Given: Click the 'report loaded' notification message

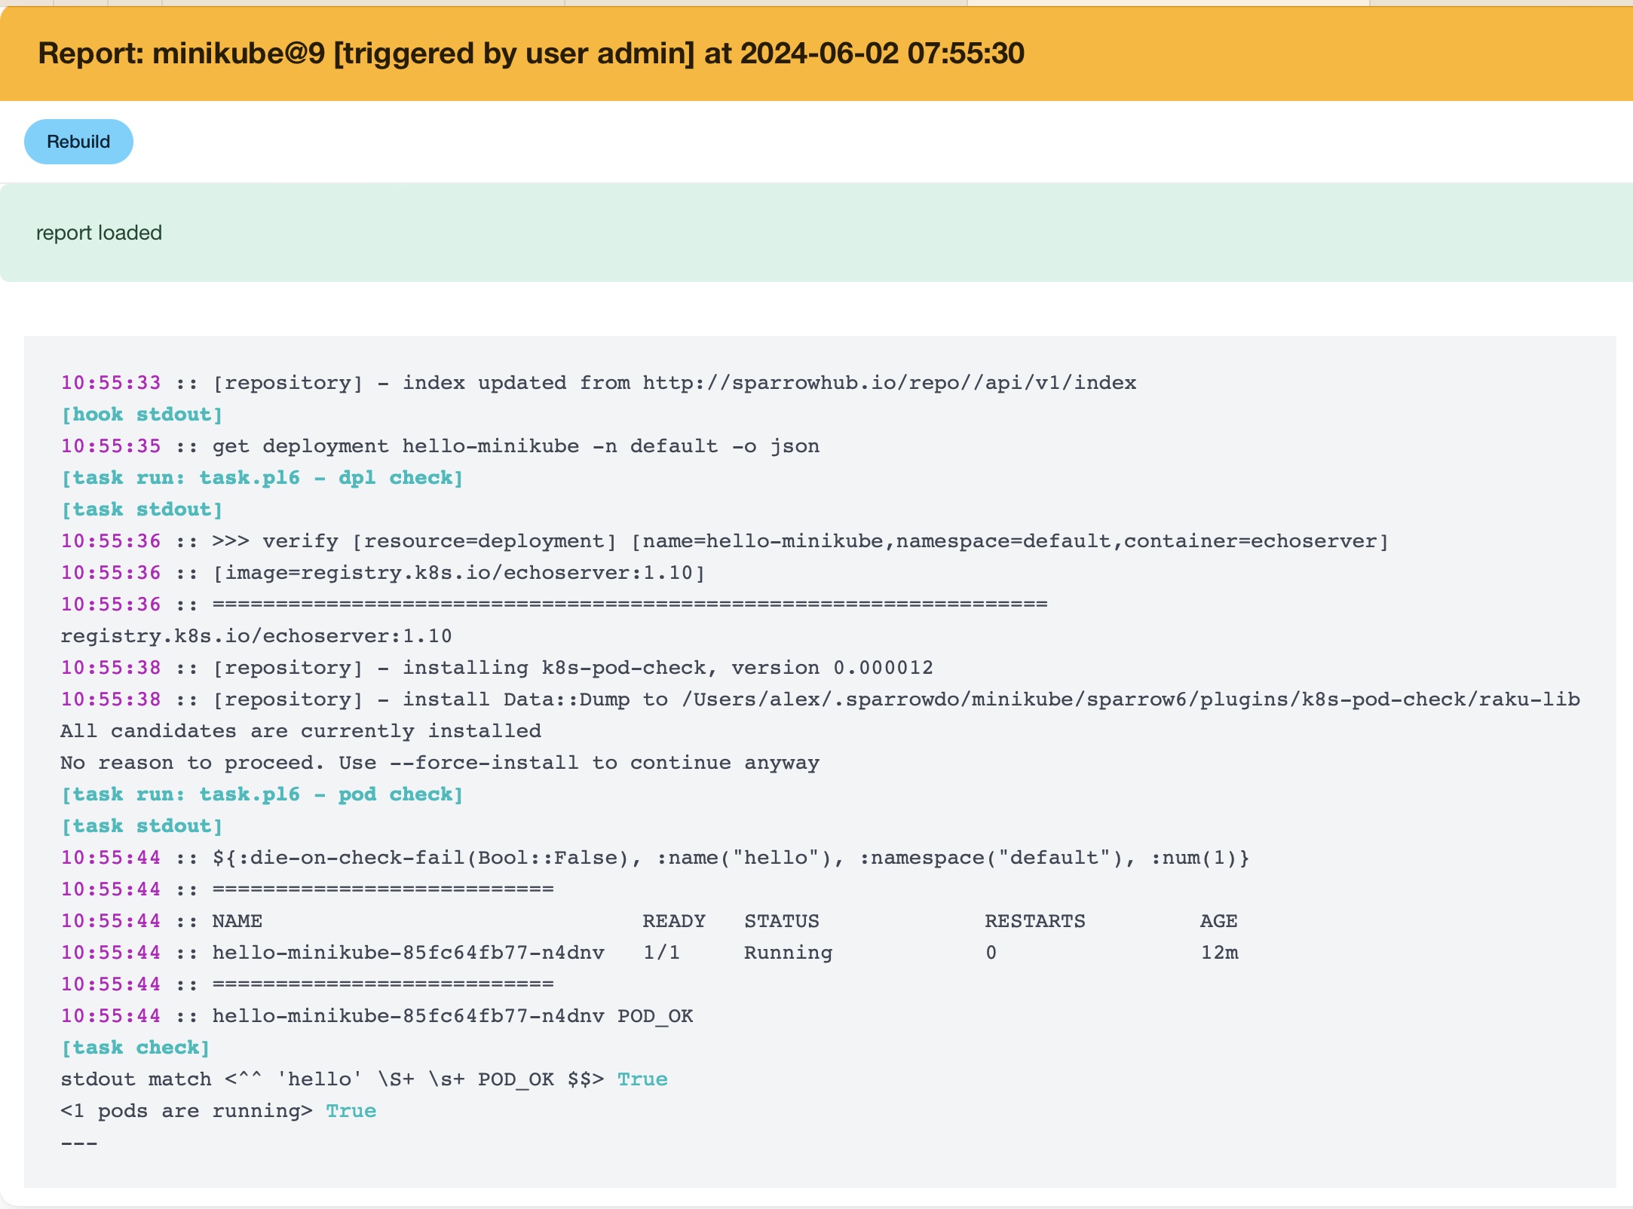Looking at the screenshot, I should (x=99, y=233).
